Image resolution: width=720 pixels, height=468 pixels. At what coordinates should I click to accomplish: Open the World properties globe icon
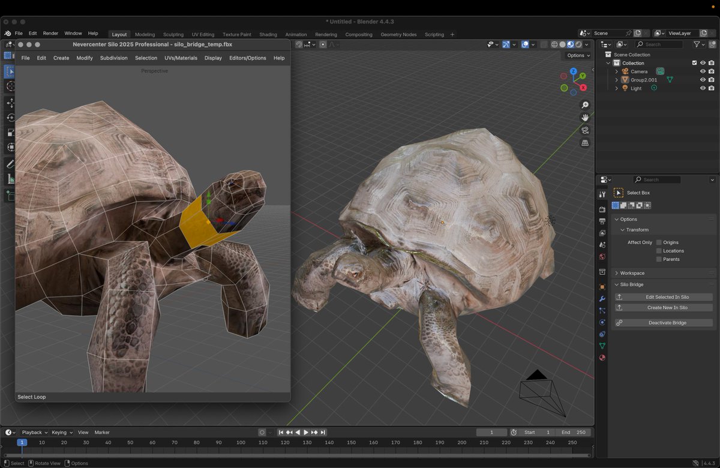tap(602, 257)
